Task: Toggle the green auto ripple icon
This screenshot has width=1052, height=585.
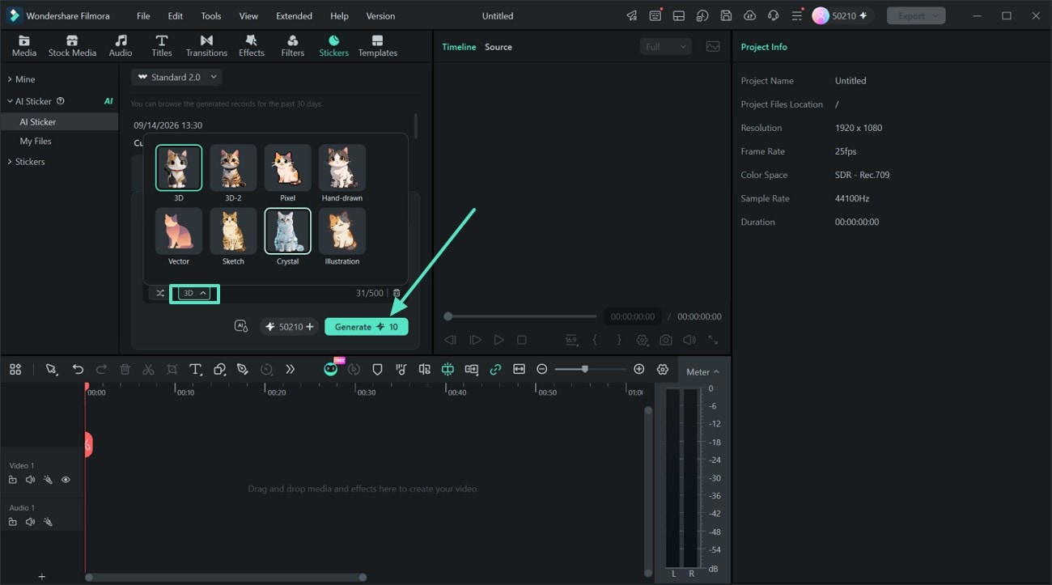Action: tap(448, 369)
